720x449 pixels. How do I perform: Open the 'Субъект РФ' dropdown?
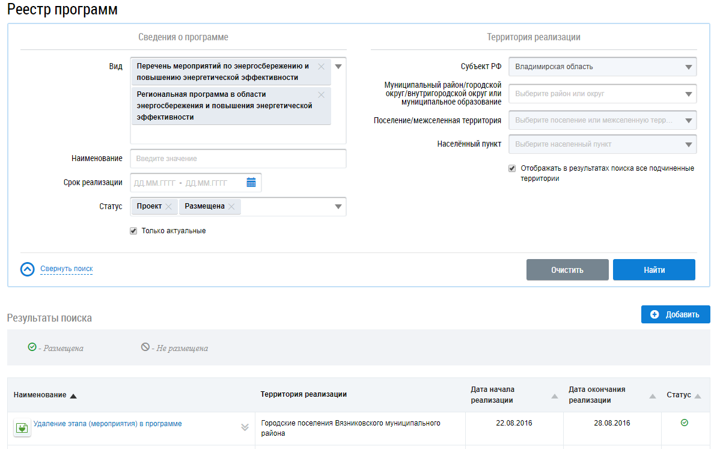[x=688, y=67]
